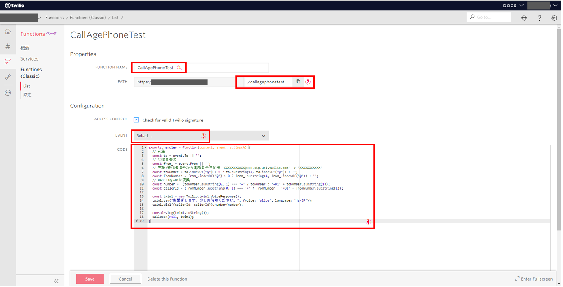Click code line 3 const to
Screen dimensions: 563x287
pos(176,156)
